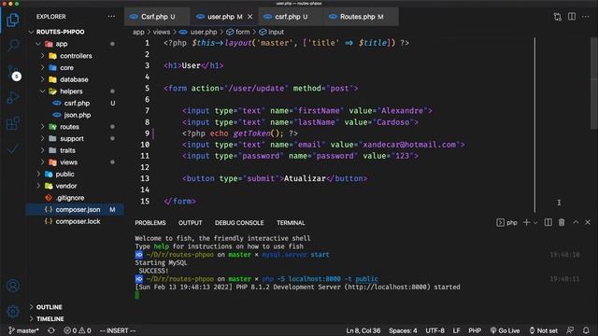Collapse the helpers folder
This screenshot has height=336, width=598.
(x=42, y=91)
